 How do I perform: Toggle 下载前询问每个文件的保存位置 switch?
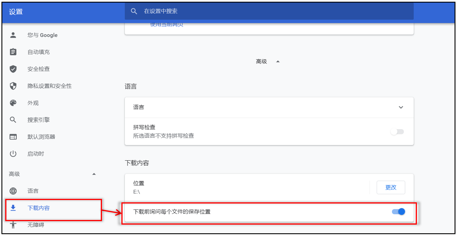point(398,212)
